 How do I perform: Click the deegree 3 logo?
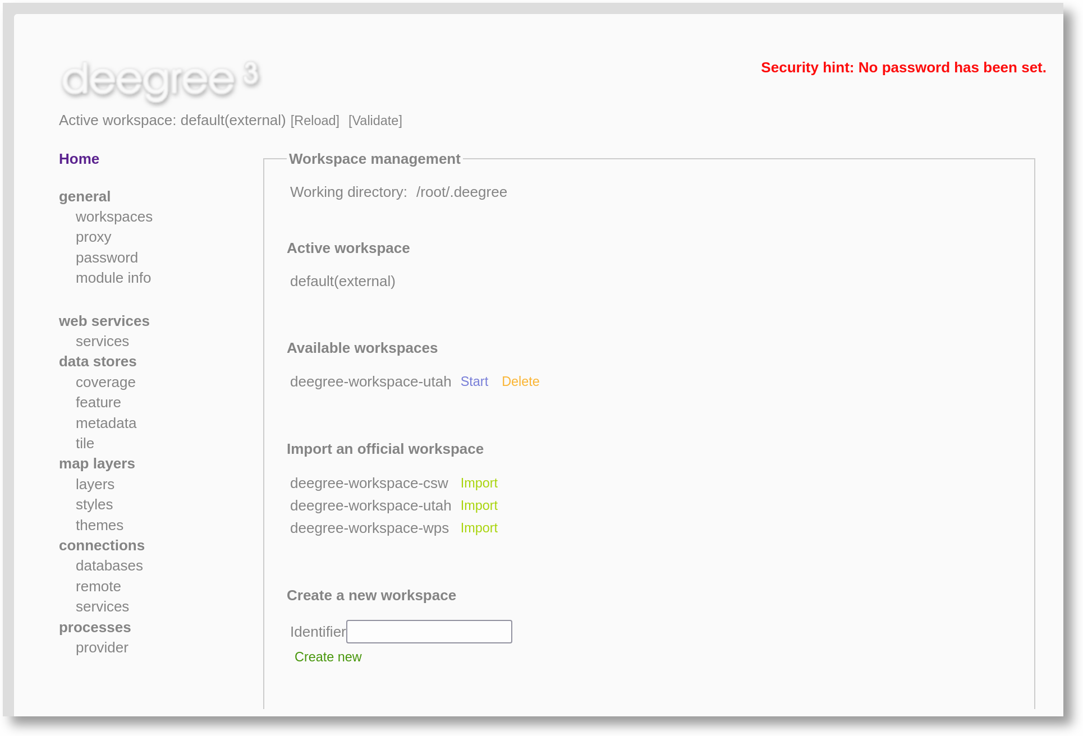coord(160,80)
